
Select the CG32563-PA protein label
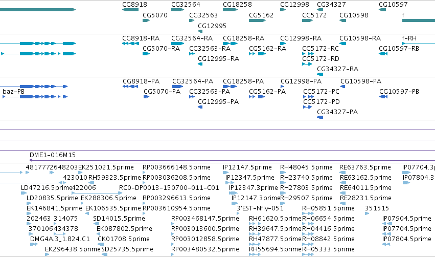click(210, 92)
